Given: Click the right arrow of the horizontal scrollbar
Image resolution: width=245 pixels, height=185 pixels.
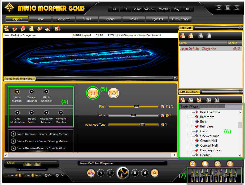Looking at the screenshot, I should [175, 155].
